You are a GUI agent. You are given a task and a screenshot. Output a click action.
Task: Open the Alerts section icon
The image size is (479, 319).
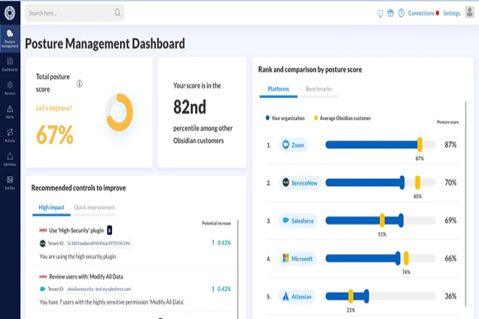point(10,111)
